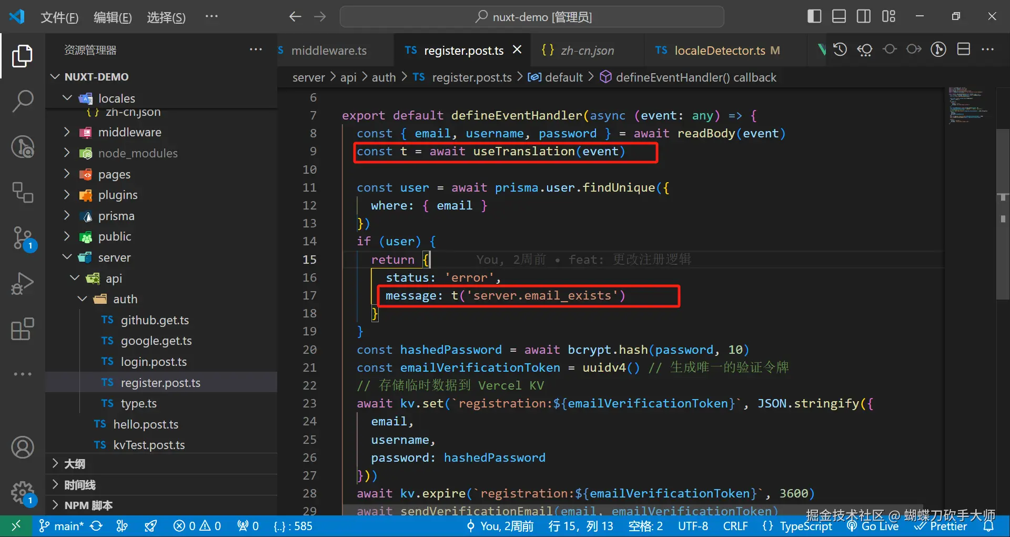This screenshot has width=1010, height=537.
Task: Open the notifications bell in status bar
Action: coord(988,526)
